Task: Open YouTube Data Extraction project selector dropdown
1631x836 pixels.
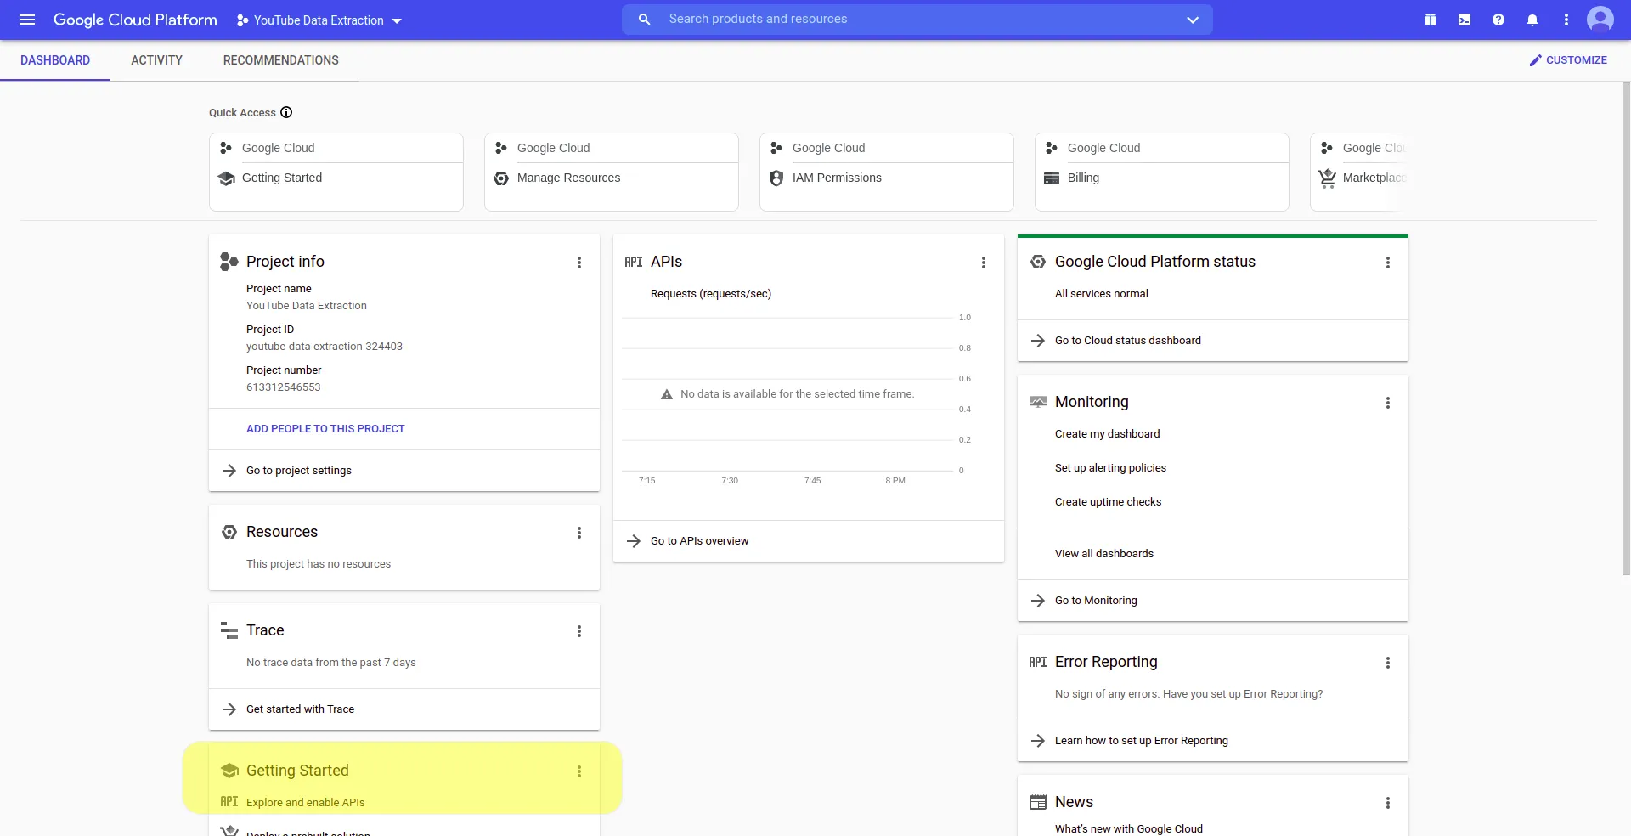Action: click(x=319, y=20)
